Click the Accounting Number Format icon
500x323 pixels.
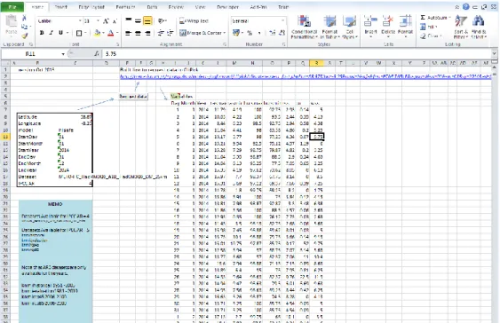click(236, 33)
